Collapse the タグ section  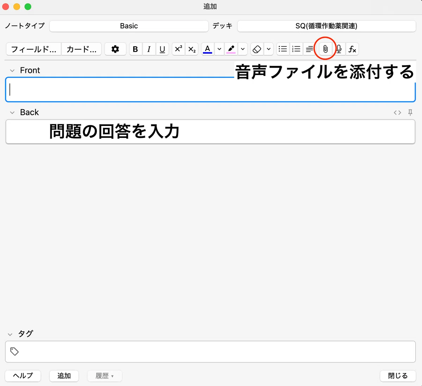(x=10, y=334)
